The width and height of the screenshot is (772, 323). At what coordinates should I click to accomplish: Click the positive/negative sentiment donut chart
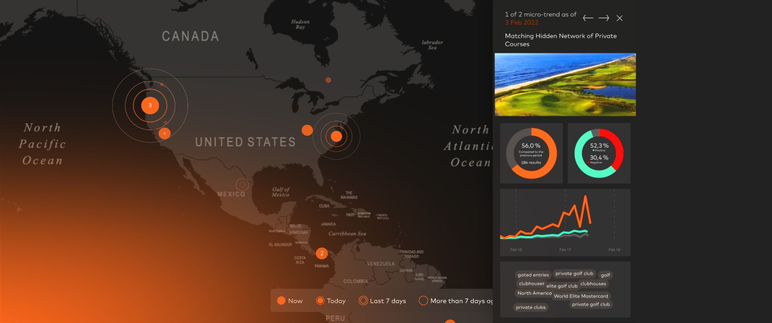click(599, 153)
